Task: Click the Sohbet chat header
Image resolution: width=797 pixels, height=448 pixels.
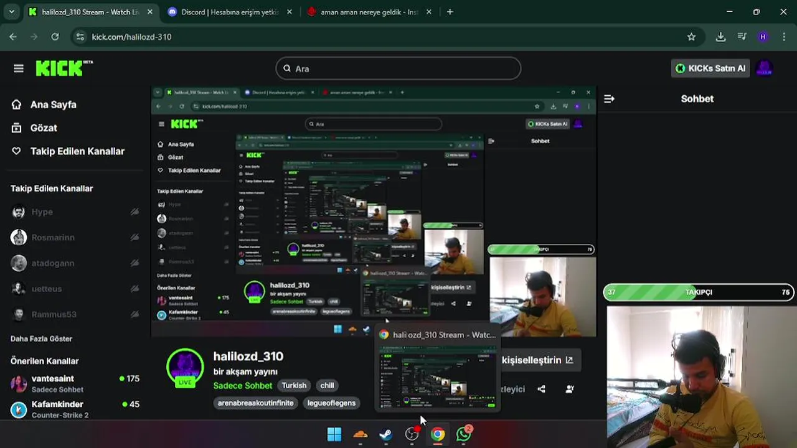Action: point(697,99)
